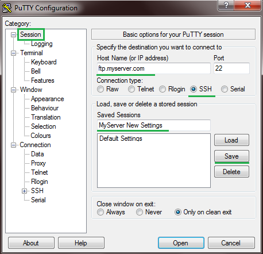The width and height of the screenshot is (263, 254).
Task: Open the Features category
Action: (42, 80)
